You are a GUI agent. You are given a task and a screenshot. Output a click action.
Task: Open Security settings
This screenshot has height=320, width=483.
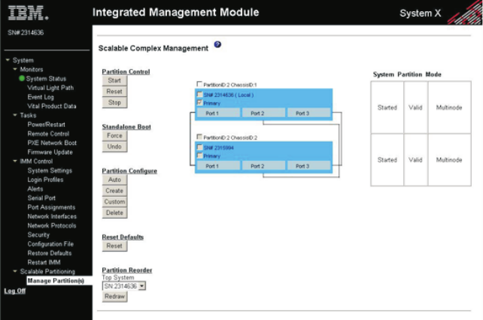[x=38, y=235]
